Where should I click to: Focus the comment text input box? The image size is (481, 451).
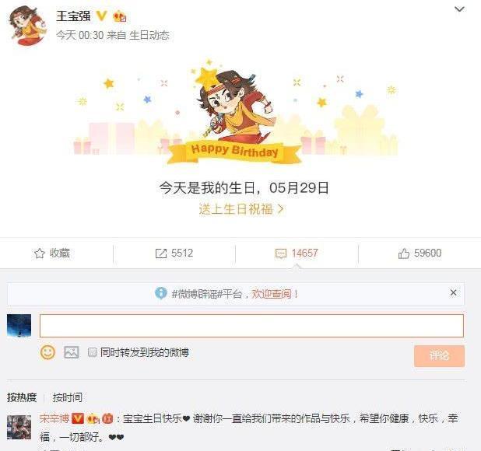(251, 326)
